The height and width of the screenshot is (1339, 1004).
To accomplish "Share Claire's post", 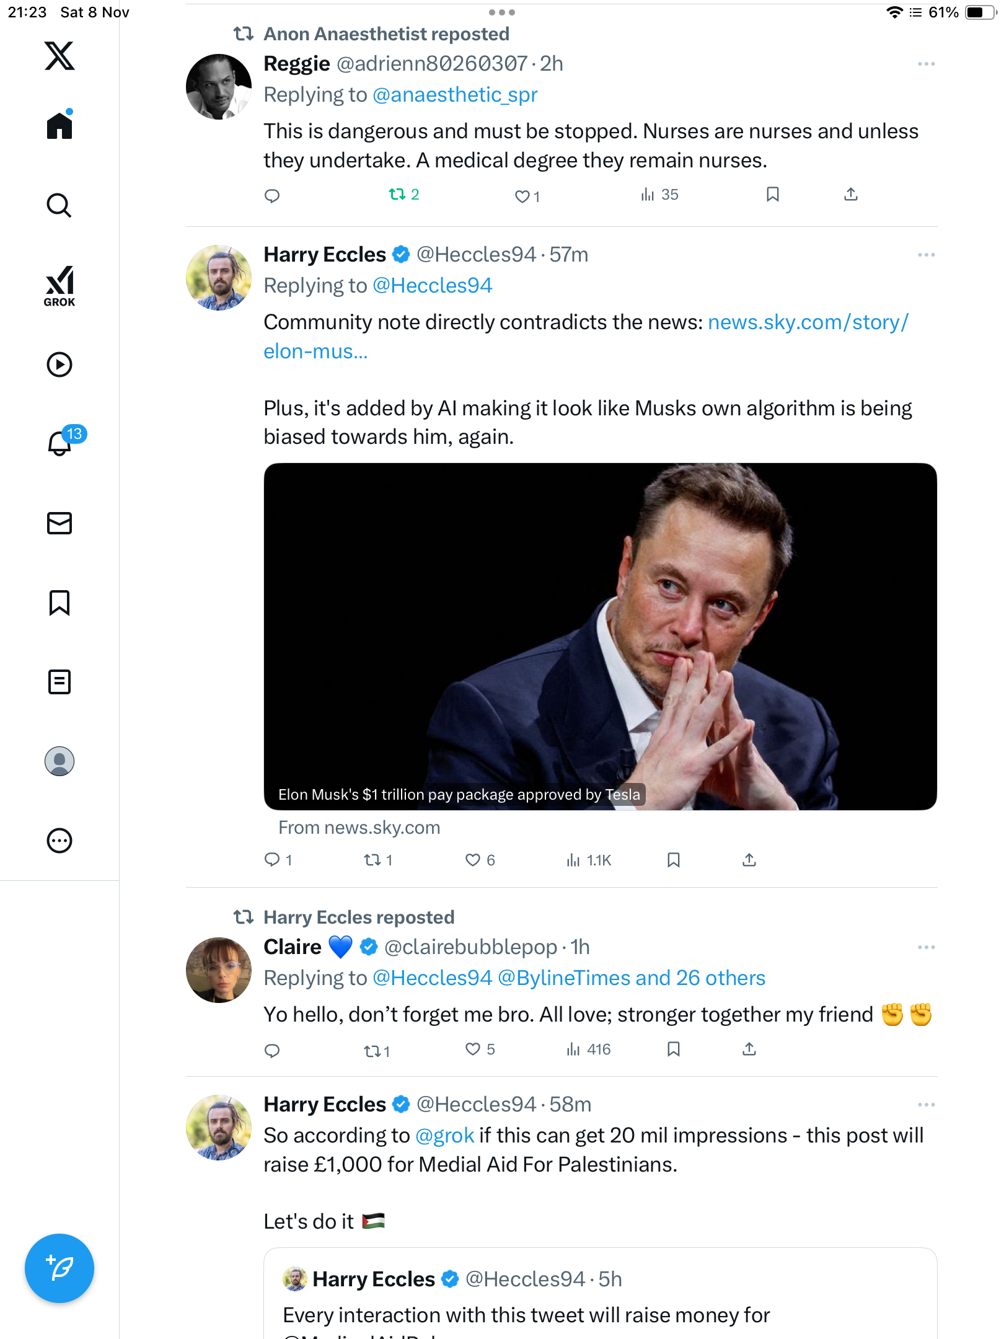I will click(749, 1049).
